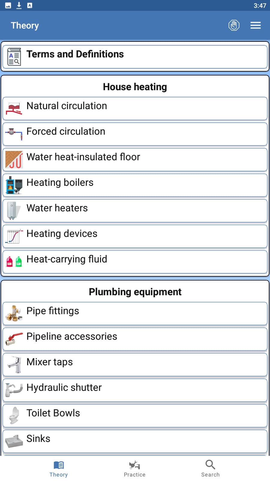Screen dimensions: 270x481
Task: Tap the Toilet Bowls icon
Action: pos(14,415)
